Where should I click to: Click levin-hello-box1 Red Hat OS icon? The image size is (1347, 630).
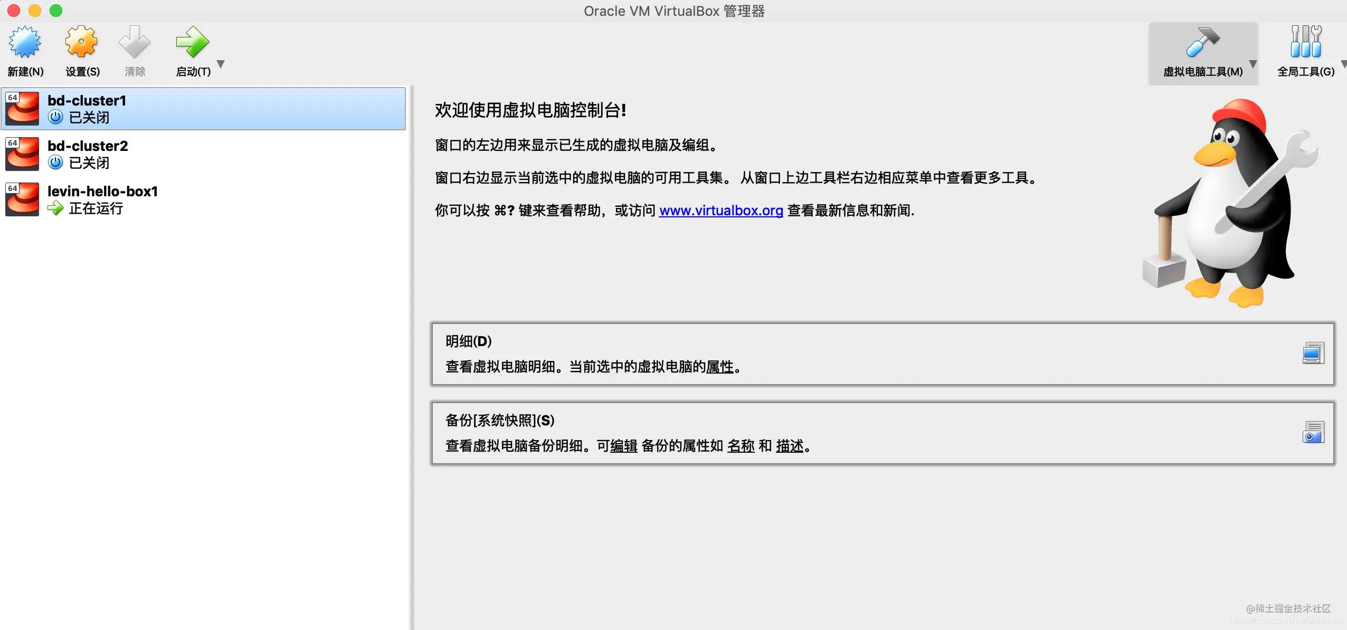(22, 199)
